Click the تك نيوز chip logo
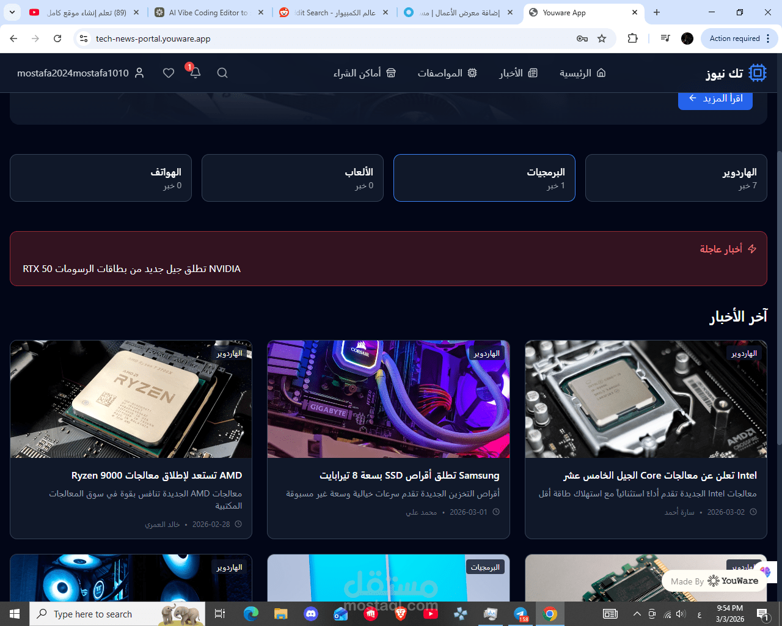The height and width of the screenshot is (626, 782). 736,73
